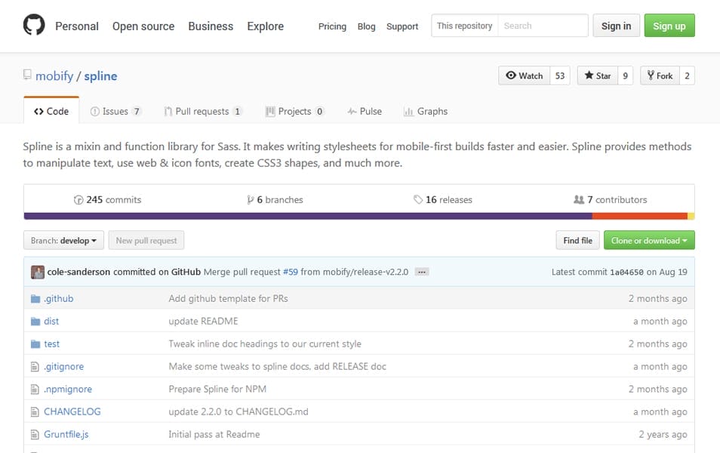Click the New pull request button
Screen dimensions: 720x453
146,240
